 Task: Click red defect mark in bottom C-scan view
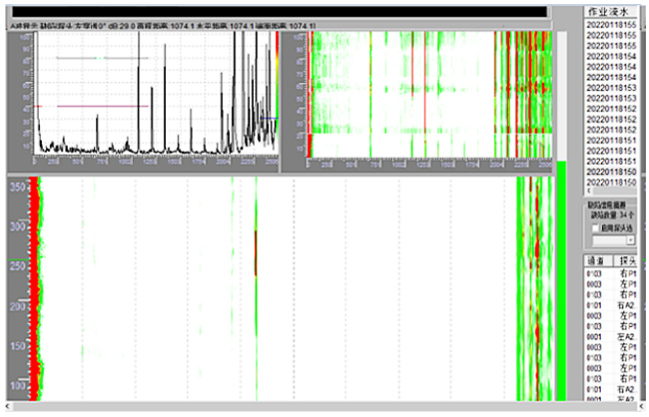[255, 251]
